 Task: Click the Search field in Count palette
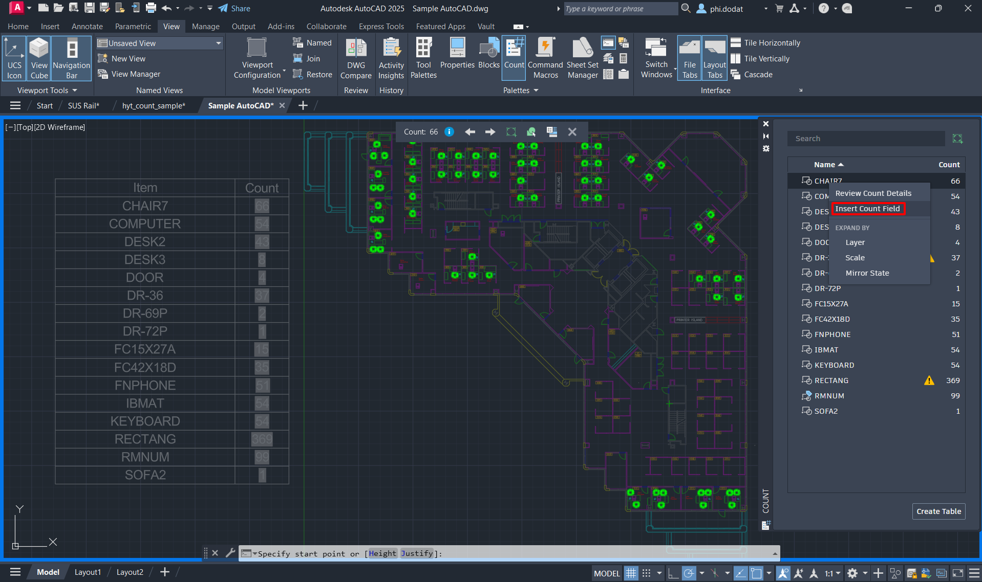(x=866, y=139)
